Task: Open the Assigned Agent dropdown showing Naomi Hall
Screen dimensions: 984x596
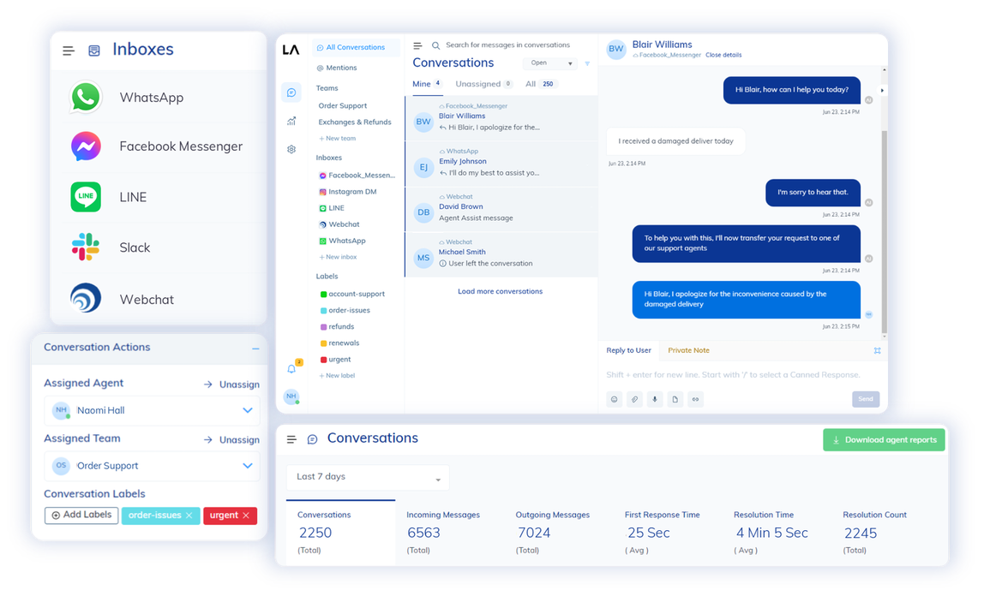Action: (x=152, y=411)
